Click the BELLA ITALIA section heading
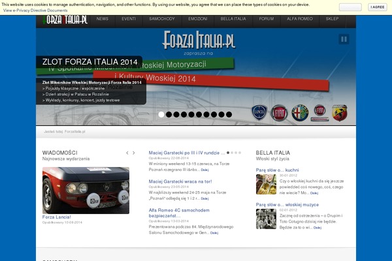The image size is (392, 261). pos(272,153)
